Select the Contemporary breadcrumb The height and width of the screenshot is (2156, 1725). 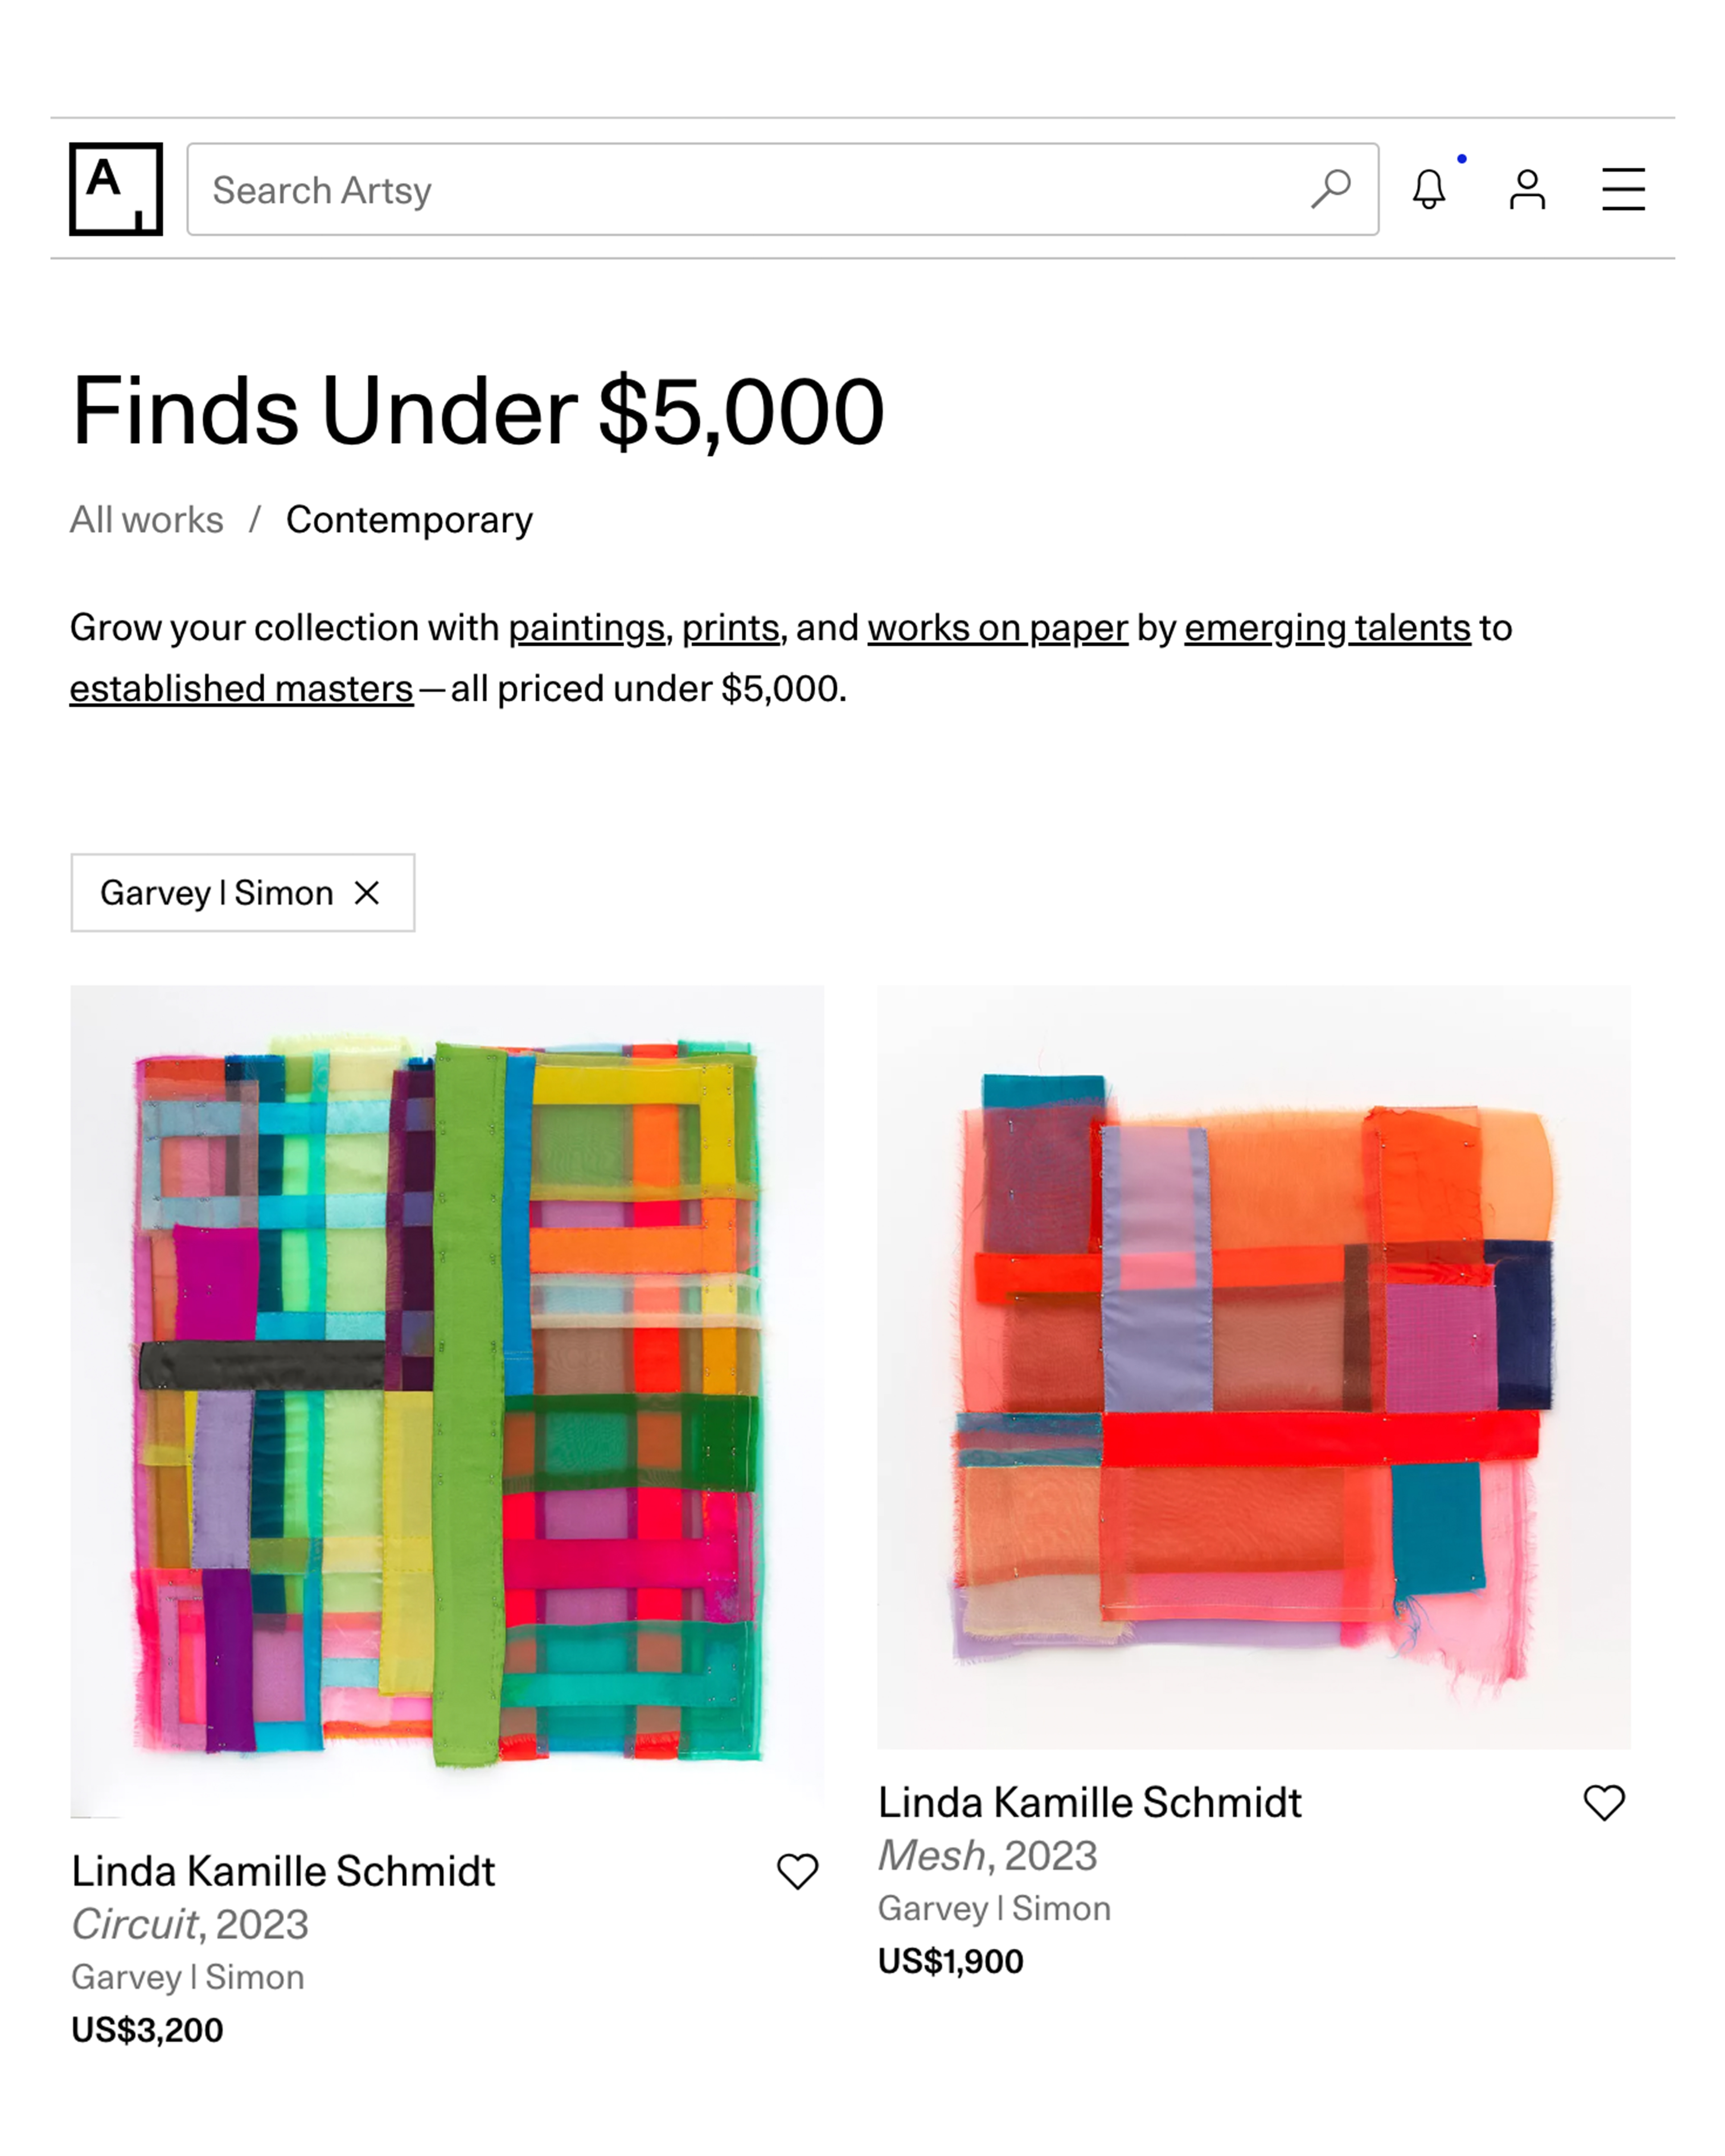[409, 520]
